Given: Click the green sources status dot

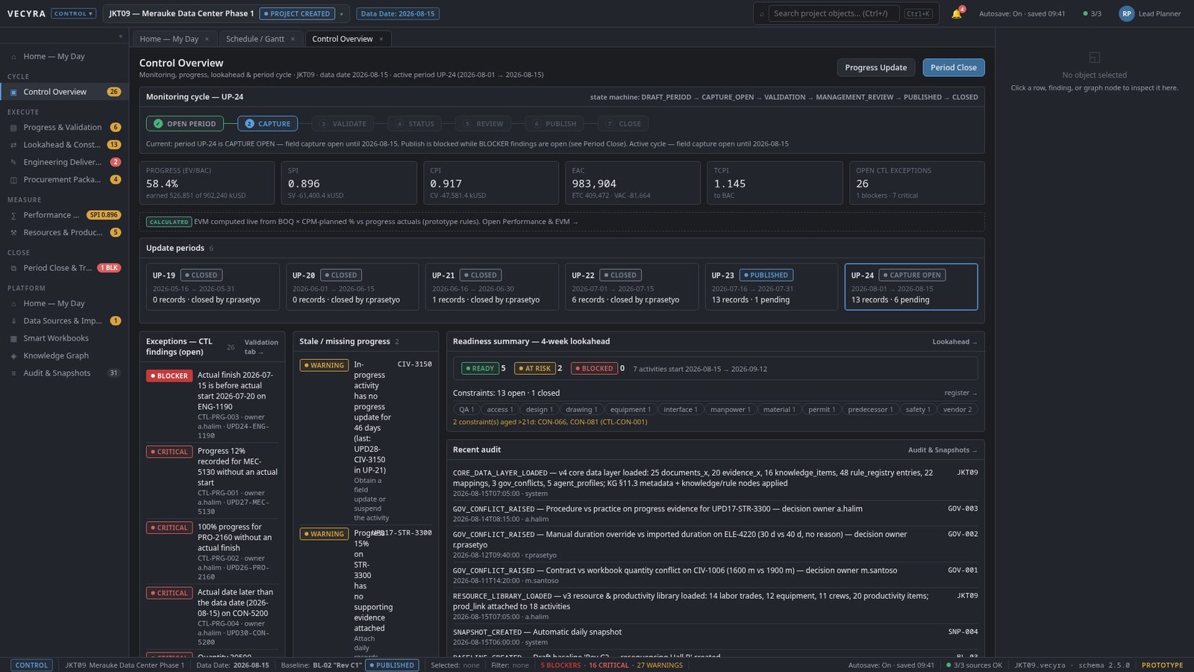Looking at the screenshot, I should (1085, 13).
